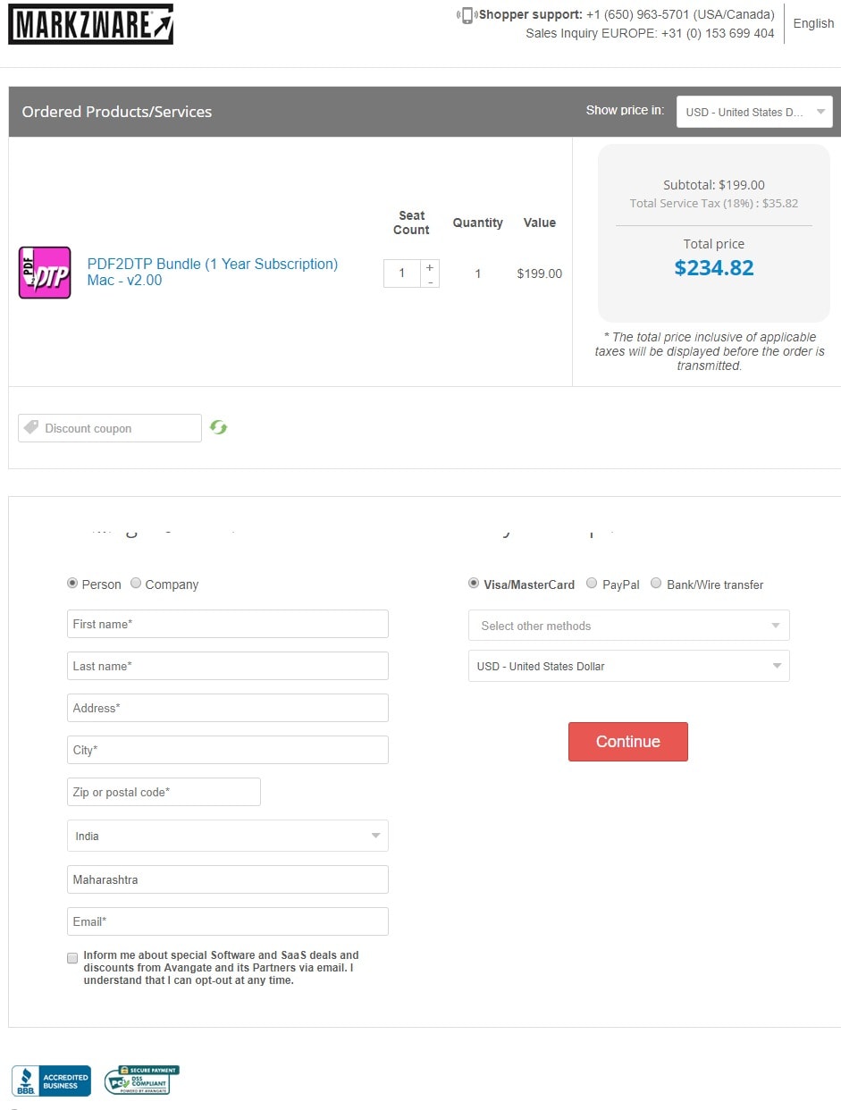Click the BBB Accredited Business badge
841x1110 pixels.
[51, 1081]
